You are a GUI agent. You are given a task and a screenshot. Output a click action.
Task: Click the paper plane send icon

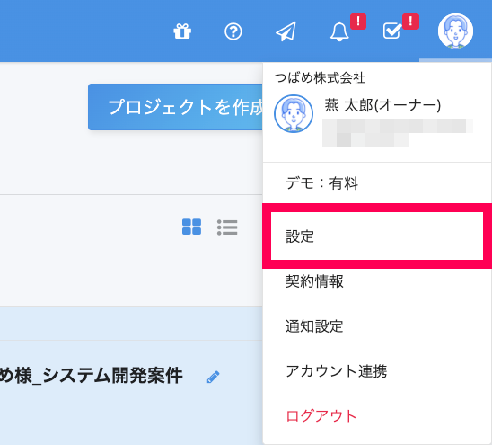[286, 31]
